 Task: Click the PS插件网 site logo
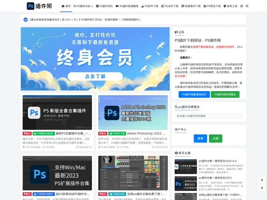click(39, 6)
